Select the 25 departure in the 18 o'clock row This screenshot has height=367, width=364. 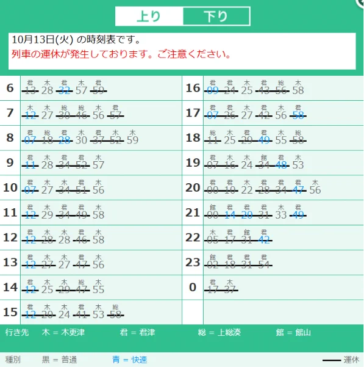[x=230, y=140]
